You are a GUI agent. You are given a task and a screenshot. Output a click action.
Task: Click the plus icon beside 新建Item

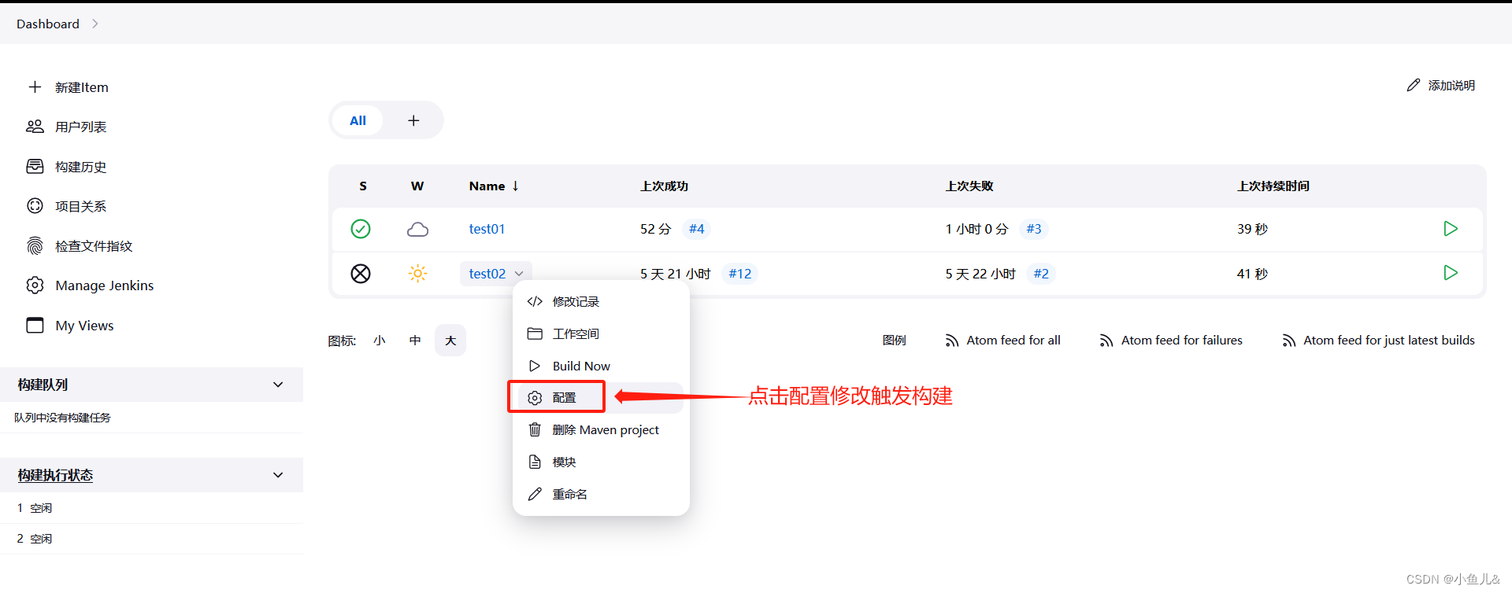click(x=35, y=87)
